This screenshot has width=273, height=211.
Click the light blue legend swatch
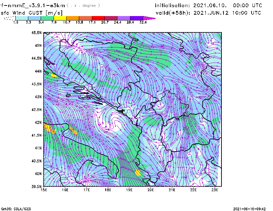tap(34, 18)
